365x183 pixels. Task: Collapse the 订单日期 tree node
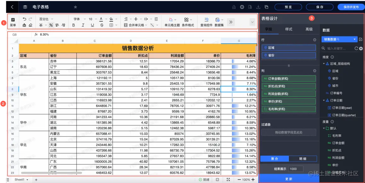pos(324,100)
